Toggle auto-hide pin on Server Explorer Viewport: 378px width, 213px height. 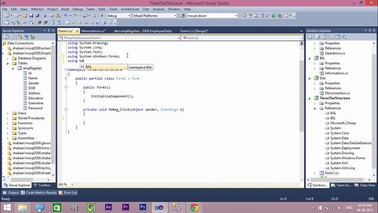click(49, 31)
